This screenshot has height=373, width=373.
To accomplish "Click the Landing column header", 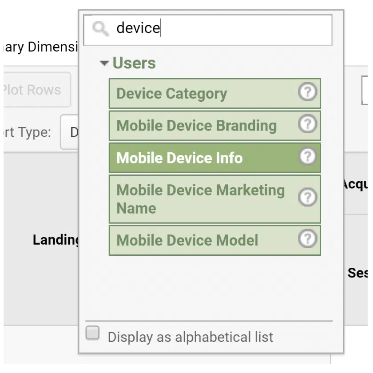I will [x=56, y=240].
